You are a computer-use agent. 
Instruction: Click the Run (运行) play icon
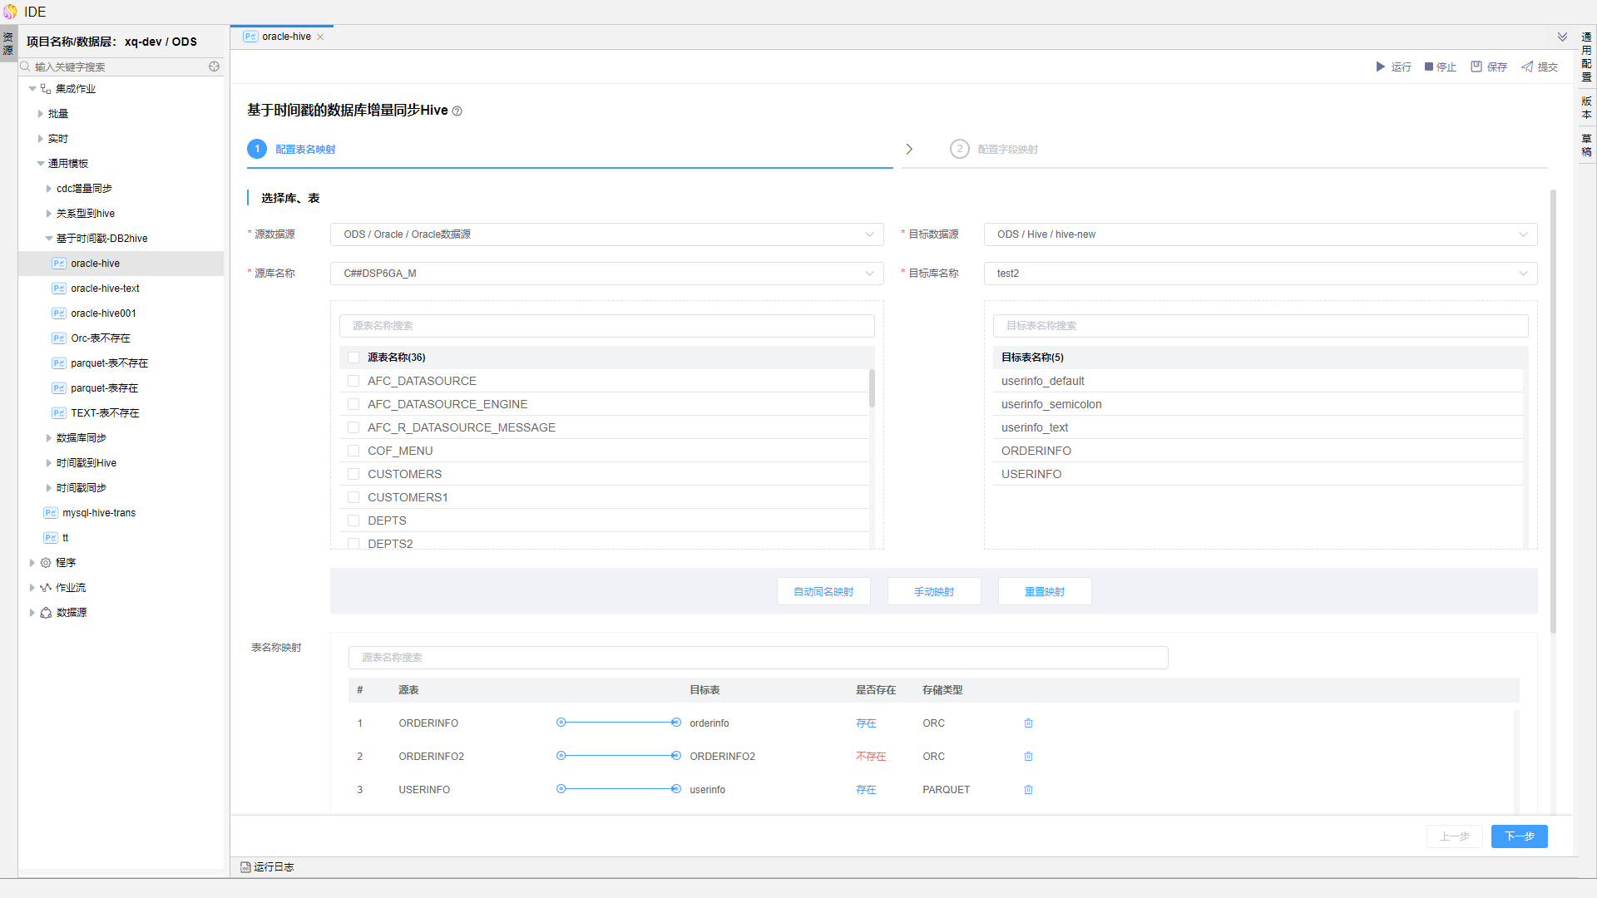[x=1380, y=67]
